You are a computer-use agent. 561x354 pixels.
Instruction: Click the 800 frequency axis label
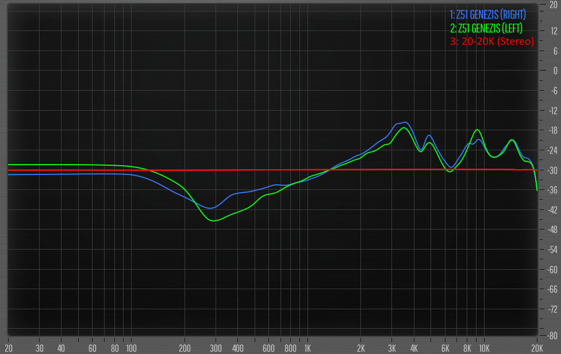pyautogui.click(x=290, y=348)
